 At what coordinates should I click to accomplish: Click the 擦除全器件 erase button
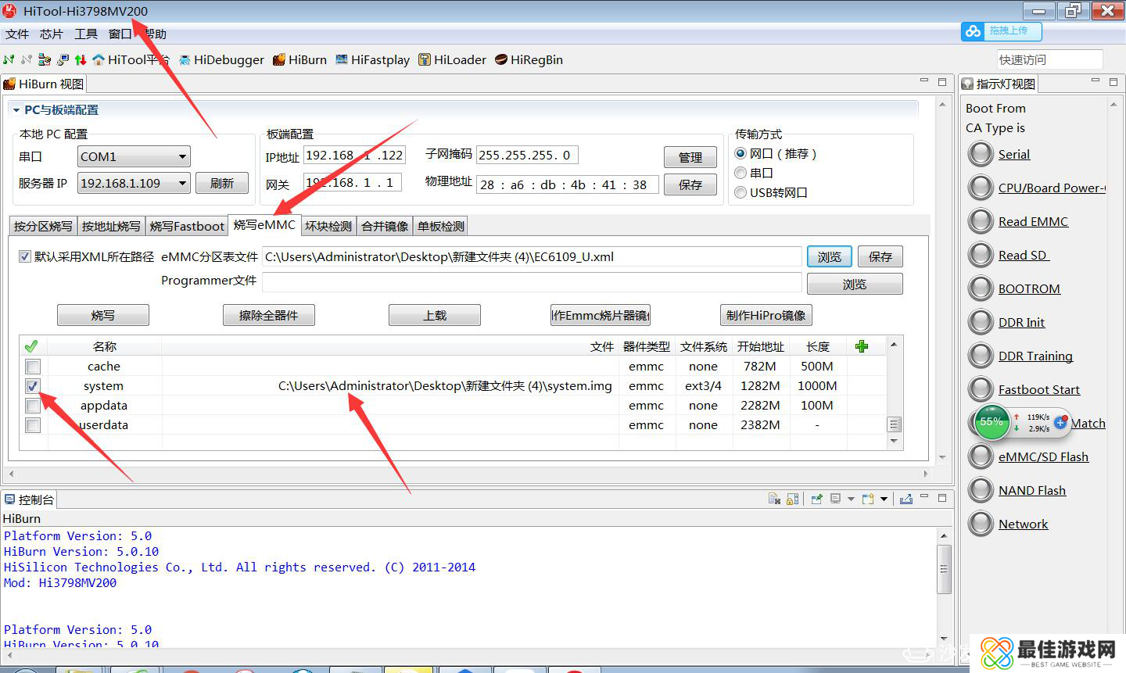coord(268,316)
